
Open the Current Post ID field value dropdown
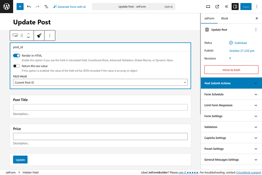(100, 82)
